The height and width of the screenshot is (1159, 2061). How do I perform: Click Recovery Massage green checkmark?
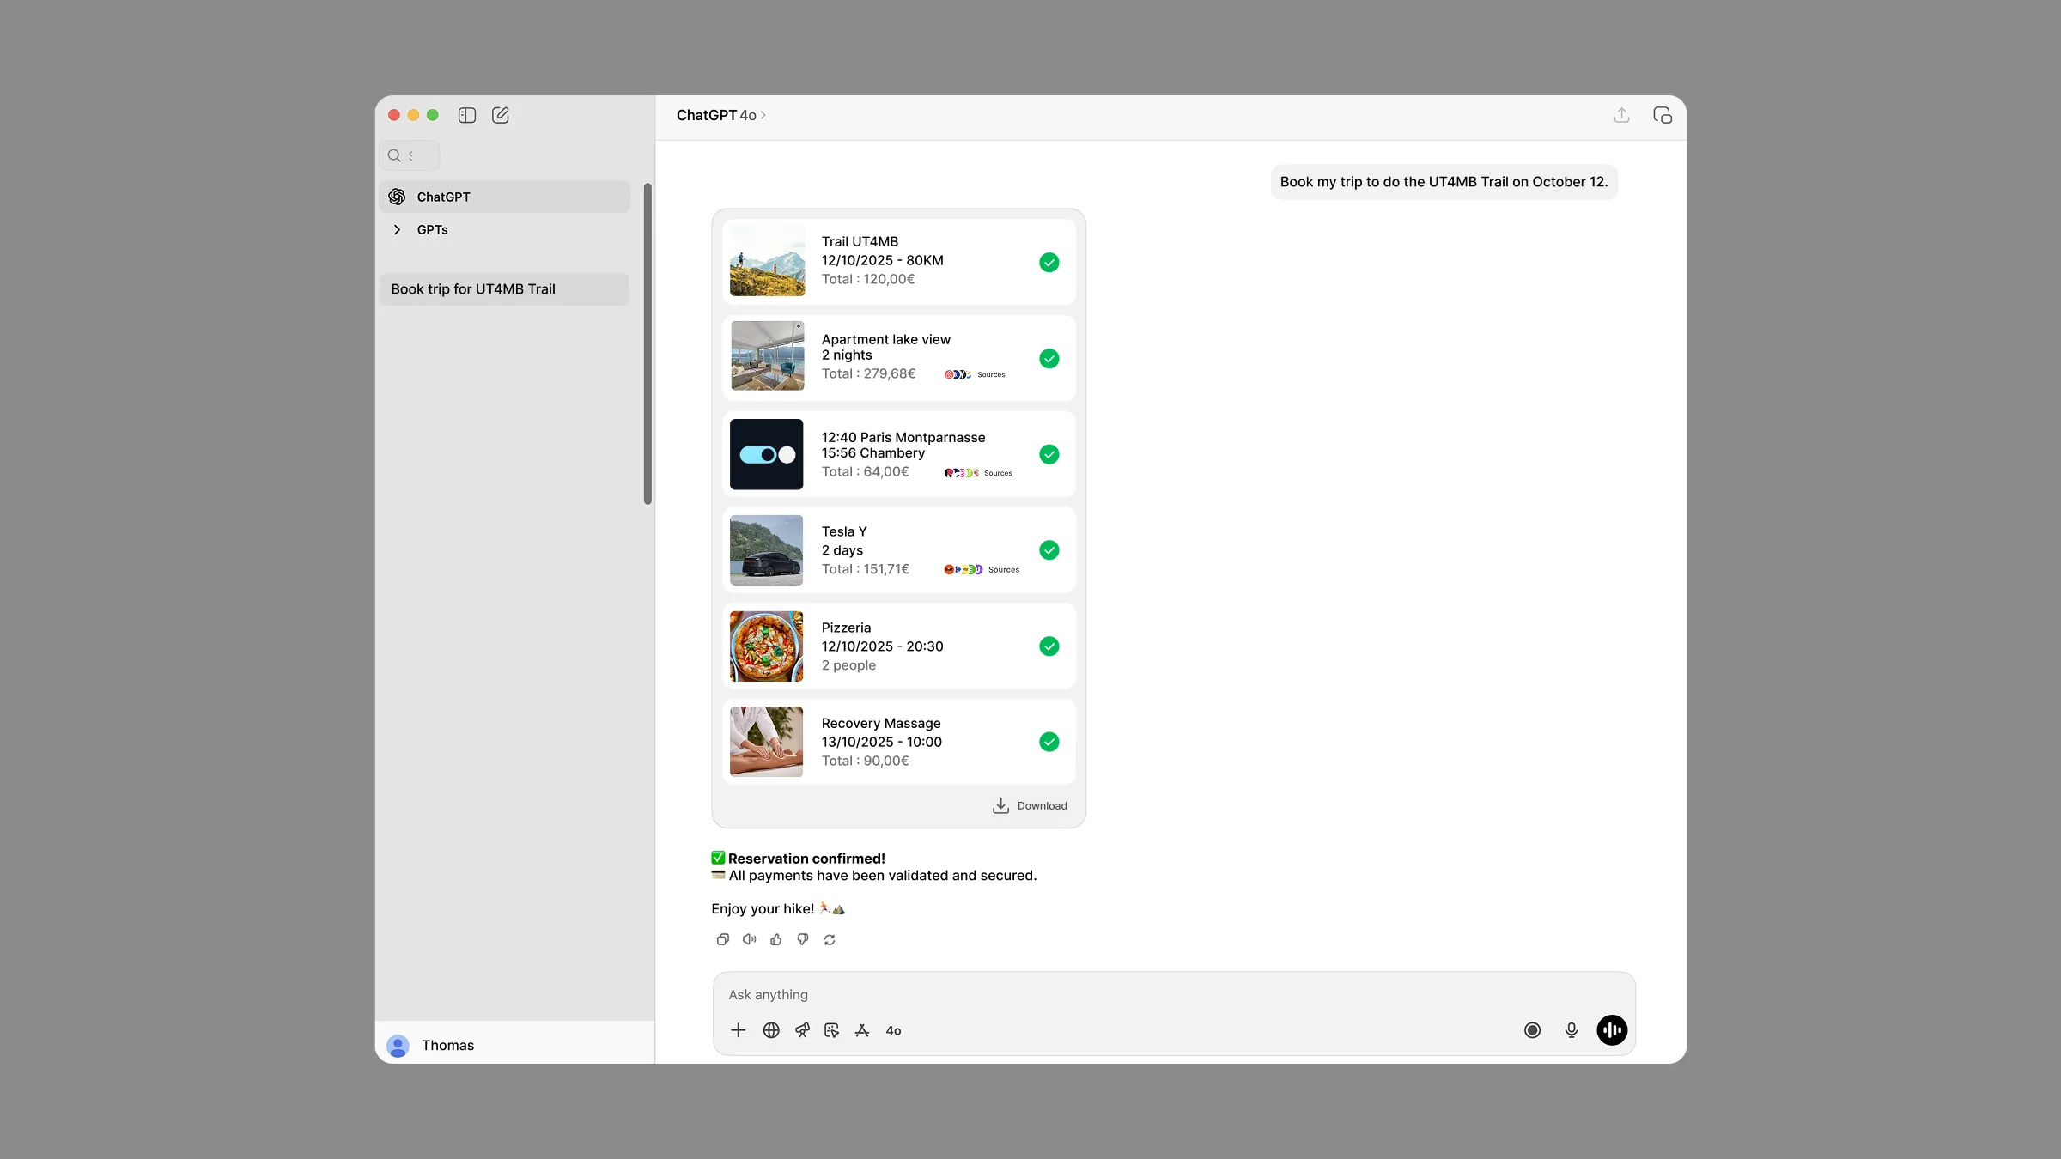coord(1049,742)
